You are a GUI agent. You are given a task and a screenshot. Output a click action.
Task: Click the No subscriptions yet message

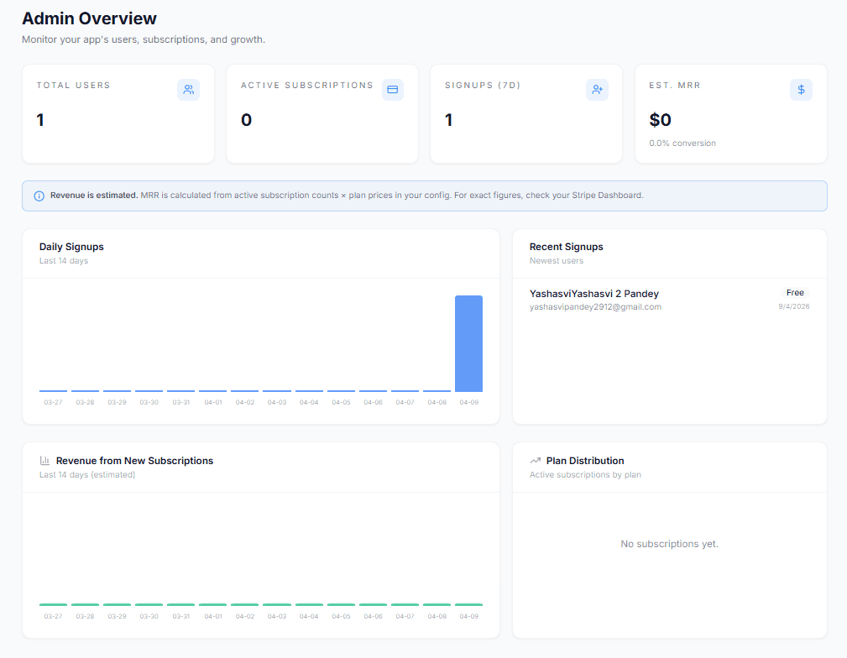(669, 544)
